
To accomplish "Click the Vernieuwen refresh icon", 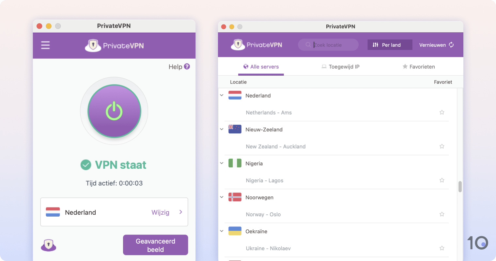I will pyautogui.click(x=451, y=45).
